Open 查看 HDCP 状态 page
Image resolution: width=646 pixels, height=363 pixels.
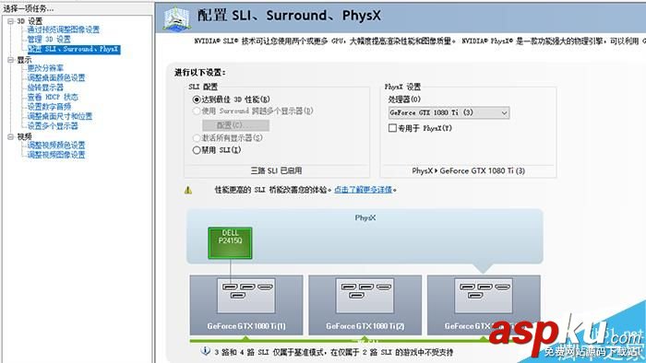click(53, 97)
